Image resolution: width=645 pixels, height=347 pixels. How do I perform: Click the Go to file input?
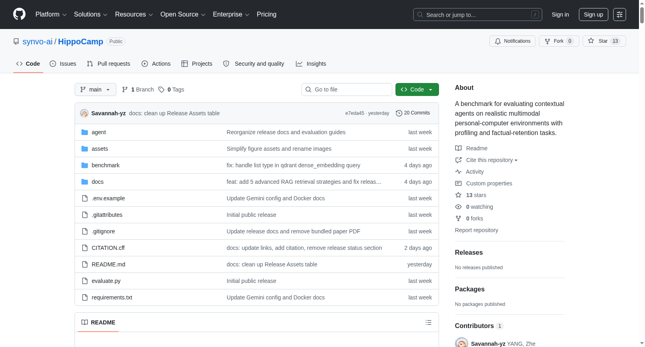point(347,89)
